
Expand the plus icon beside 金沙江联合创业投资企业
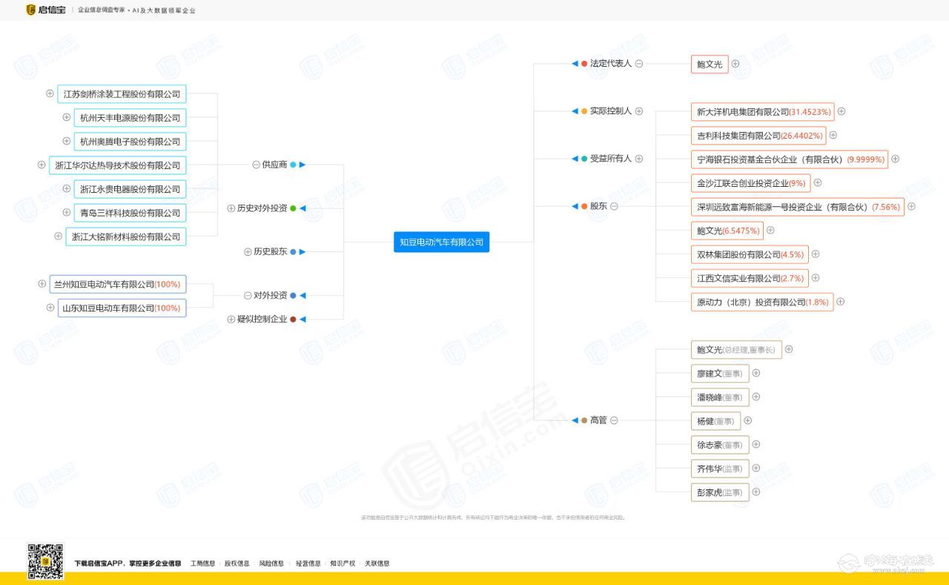818,182
